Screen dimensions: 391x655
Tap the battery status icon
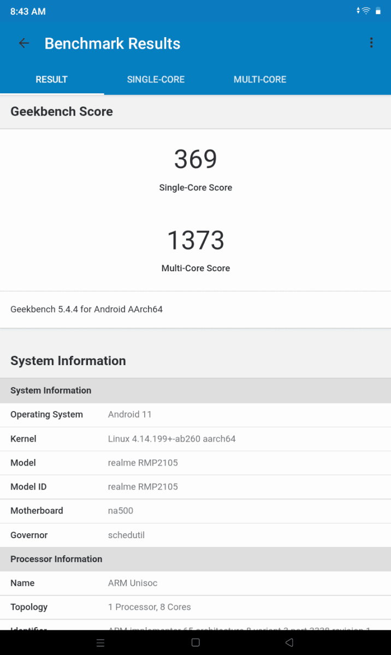pos(378,11)
